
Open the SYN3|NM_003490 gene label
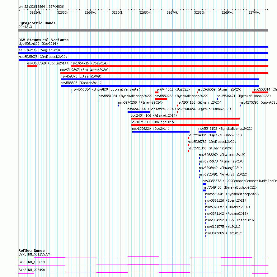(x=32, y=270)
